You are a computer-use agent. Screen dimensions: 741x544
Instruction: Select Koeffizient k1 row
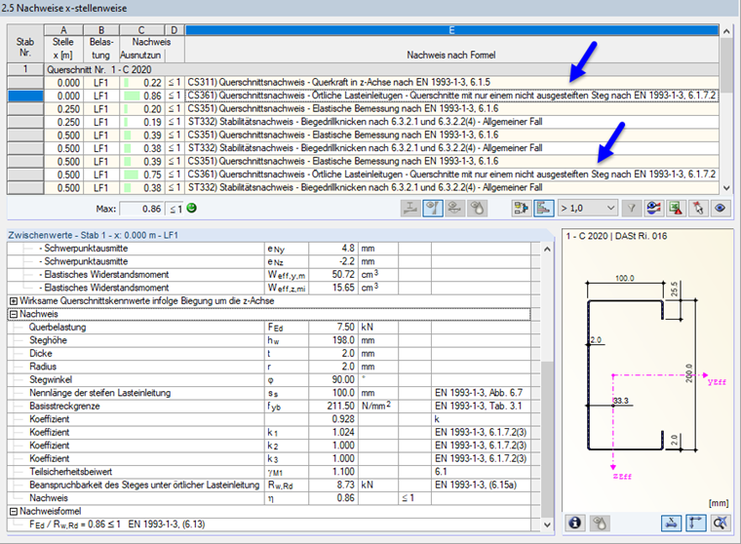(x=269, y=433)
